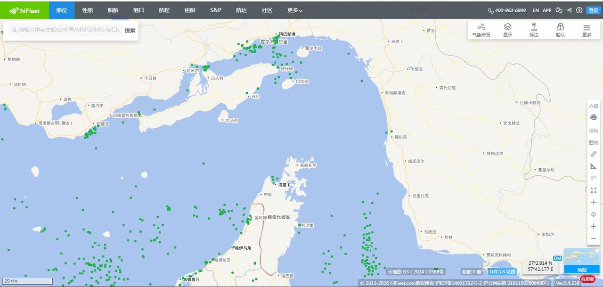
Task: Zoom in with the plus button
Action: click(x=594, y=226)
